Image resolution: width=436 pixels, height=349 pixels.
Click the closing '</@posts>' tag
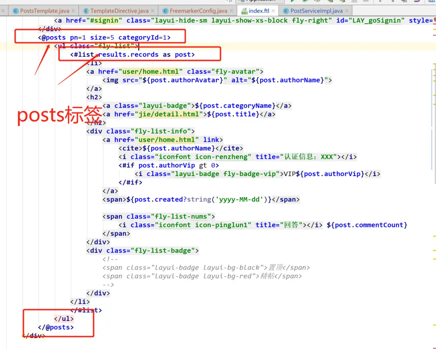(56, 327)
